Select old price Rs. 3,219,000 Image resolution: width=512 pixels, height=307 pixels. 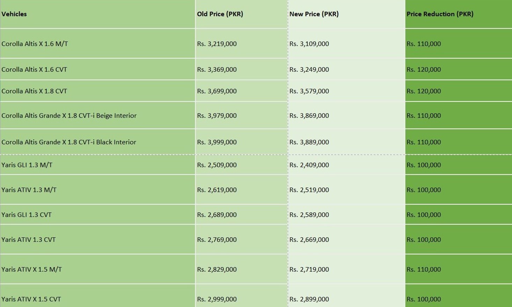tap(241, 44)
